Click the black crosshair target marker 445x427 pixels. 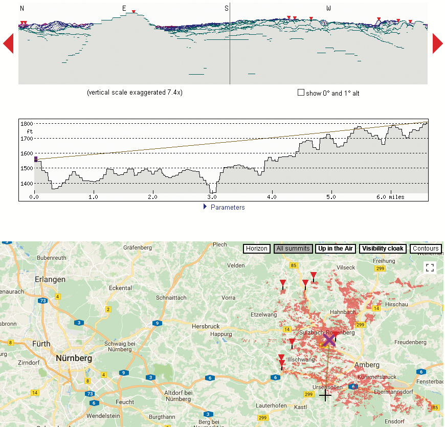(x=325, y=395)
